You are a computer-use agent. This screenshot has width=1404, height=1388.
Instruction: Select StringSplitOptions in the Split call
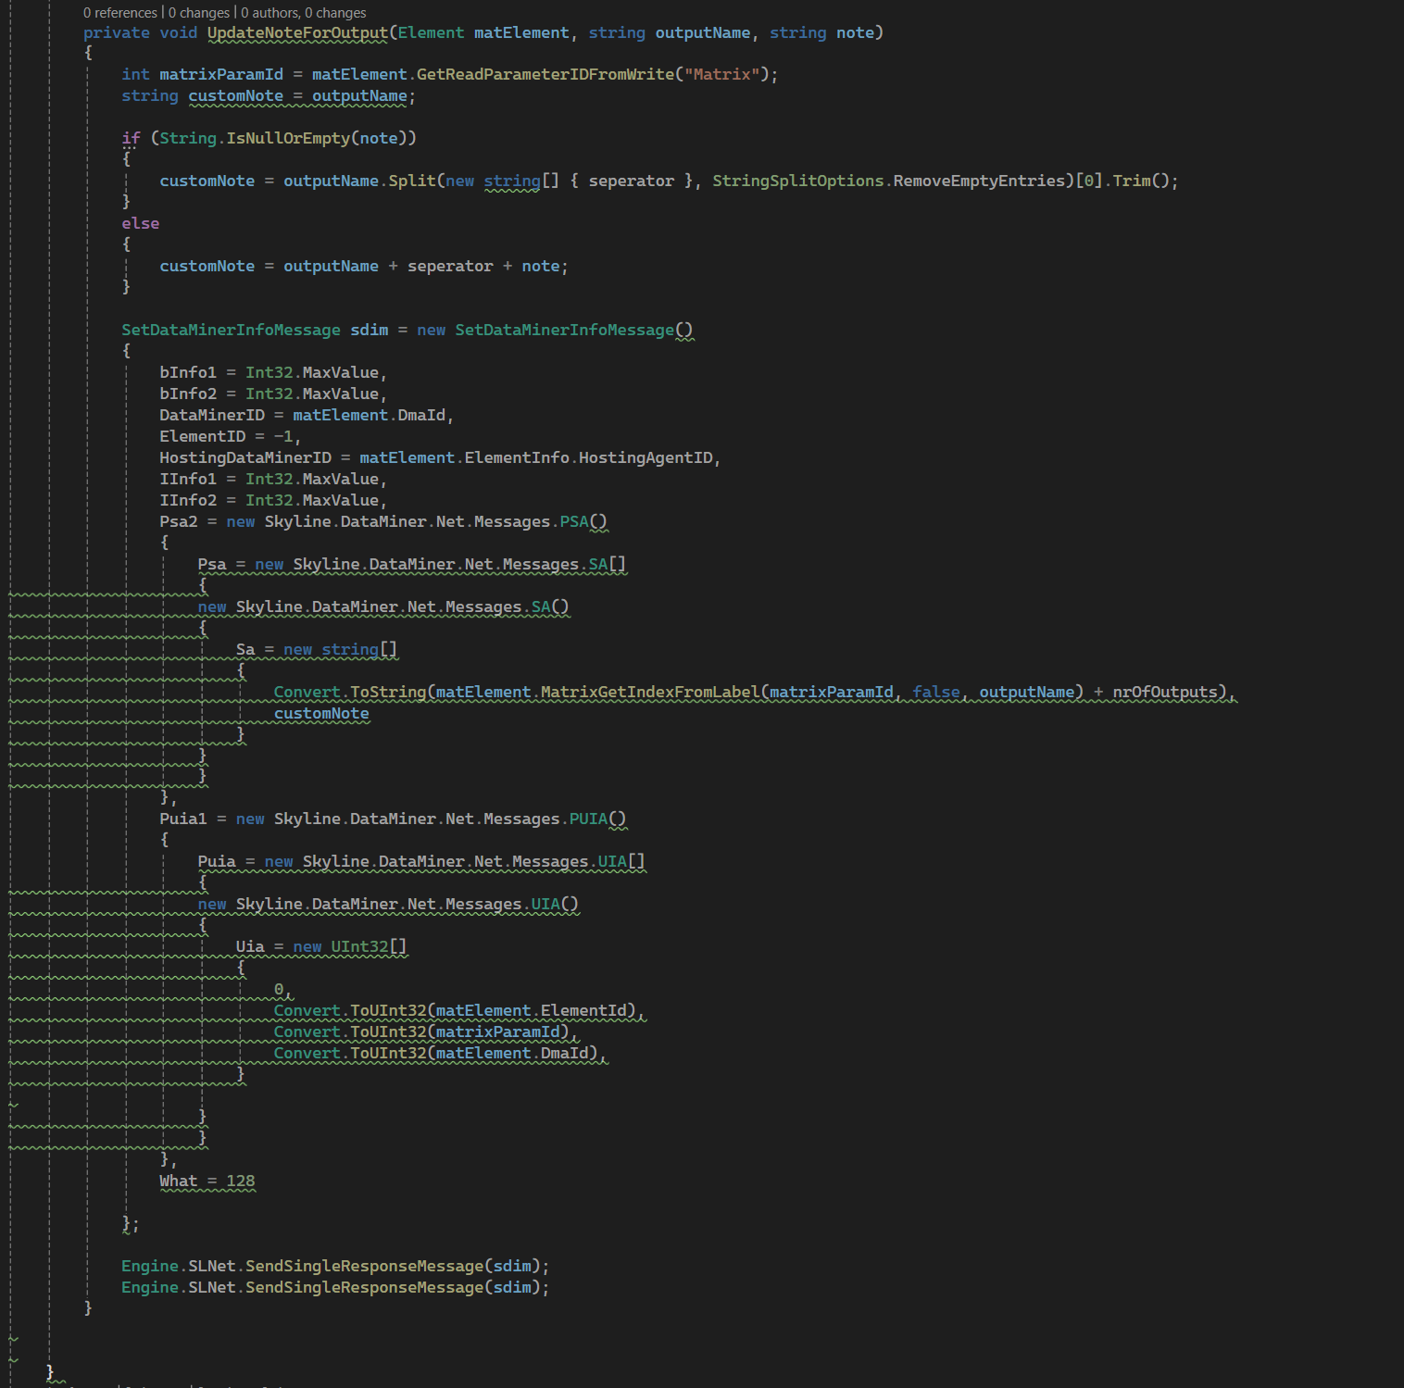(797, 181)
